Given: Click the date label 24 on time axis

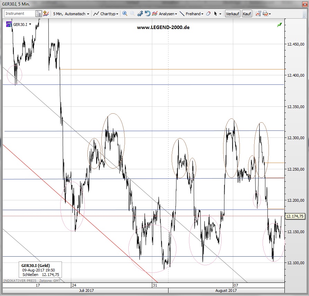Looking at the screenshot, I should pos(74,285).
